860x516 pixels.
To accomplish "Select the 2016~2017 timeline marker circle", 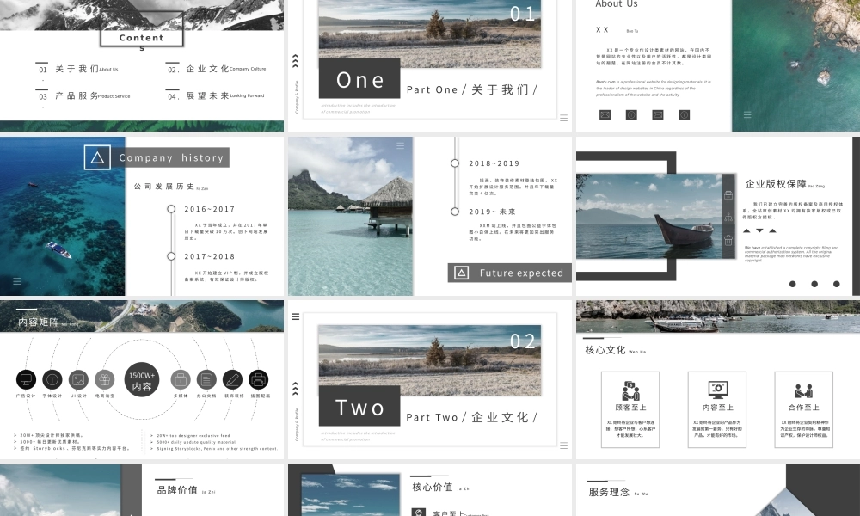I will coord(171,209).
